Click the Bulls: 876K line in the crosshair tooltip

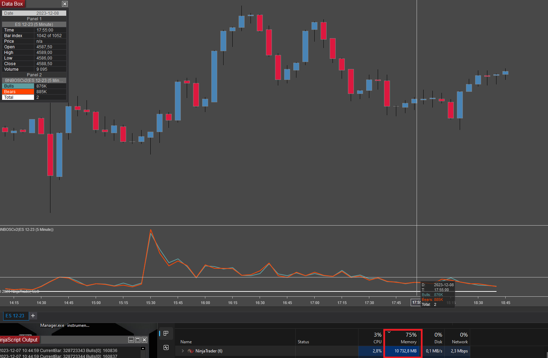[432, 295]
